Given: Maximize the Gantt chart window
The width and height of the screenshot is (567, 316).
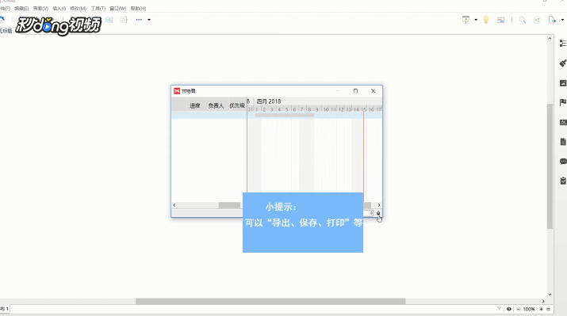Looking at the screenshot, I should click(355, 91).
